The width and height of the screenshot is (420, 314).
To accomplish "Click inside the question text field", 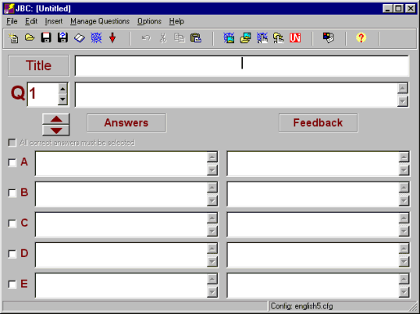I will click(x=236, y=95).
